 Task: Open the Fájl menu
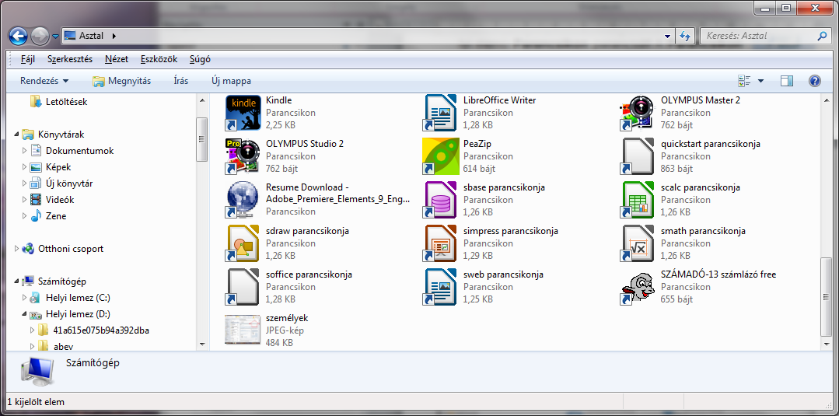[28, 59]
